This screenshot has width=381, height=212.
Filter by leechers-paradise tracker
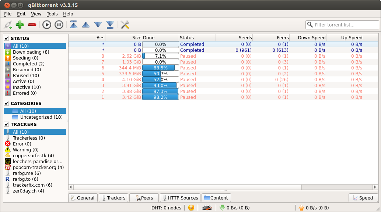[x=35, y=161]
